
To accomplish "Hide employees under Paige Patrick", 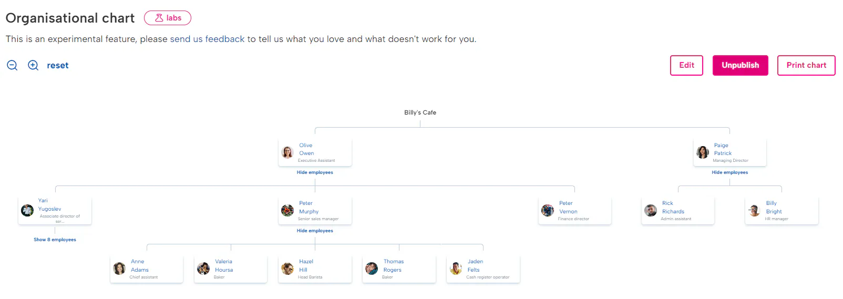I will point(729,172).
